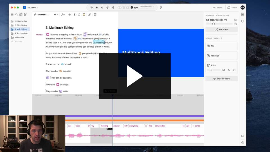Click the video clip icon before 'Now we are going'
Image resolution: width=270 pixels, height=152 pixels.
(x=48, y=34)
